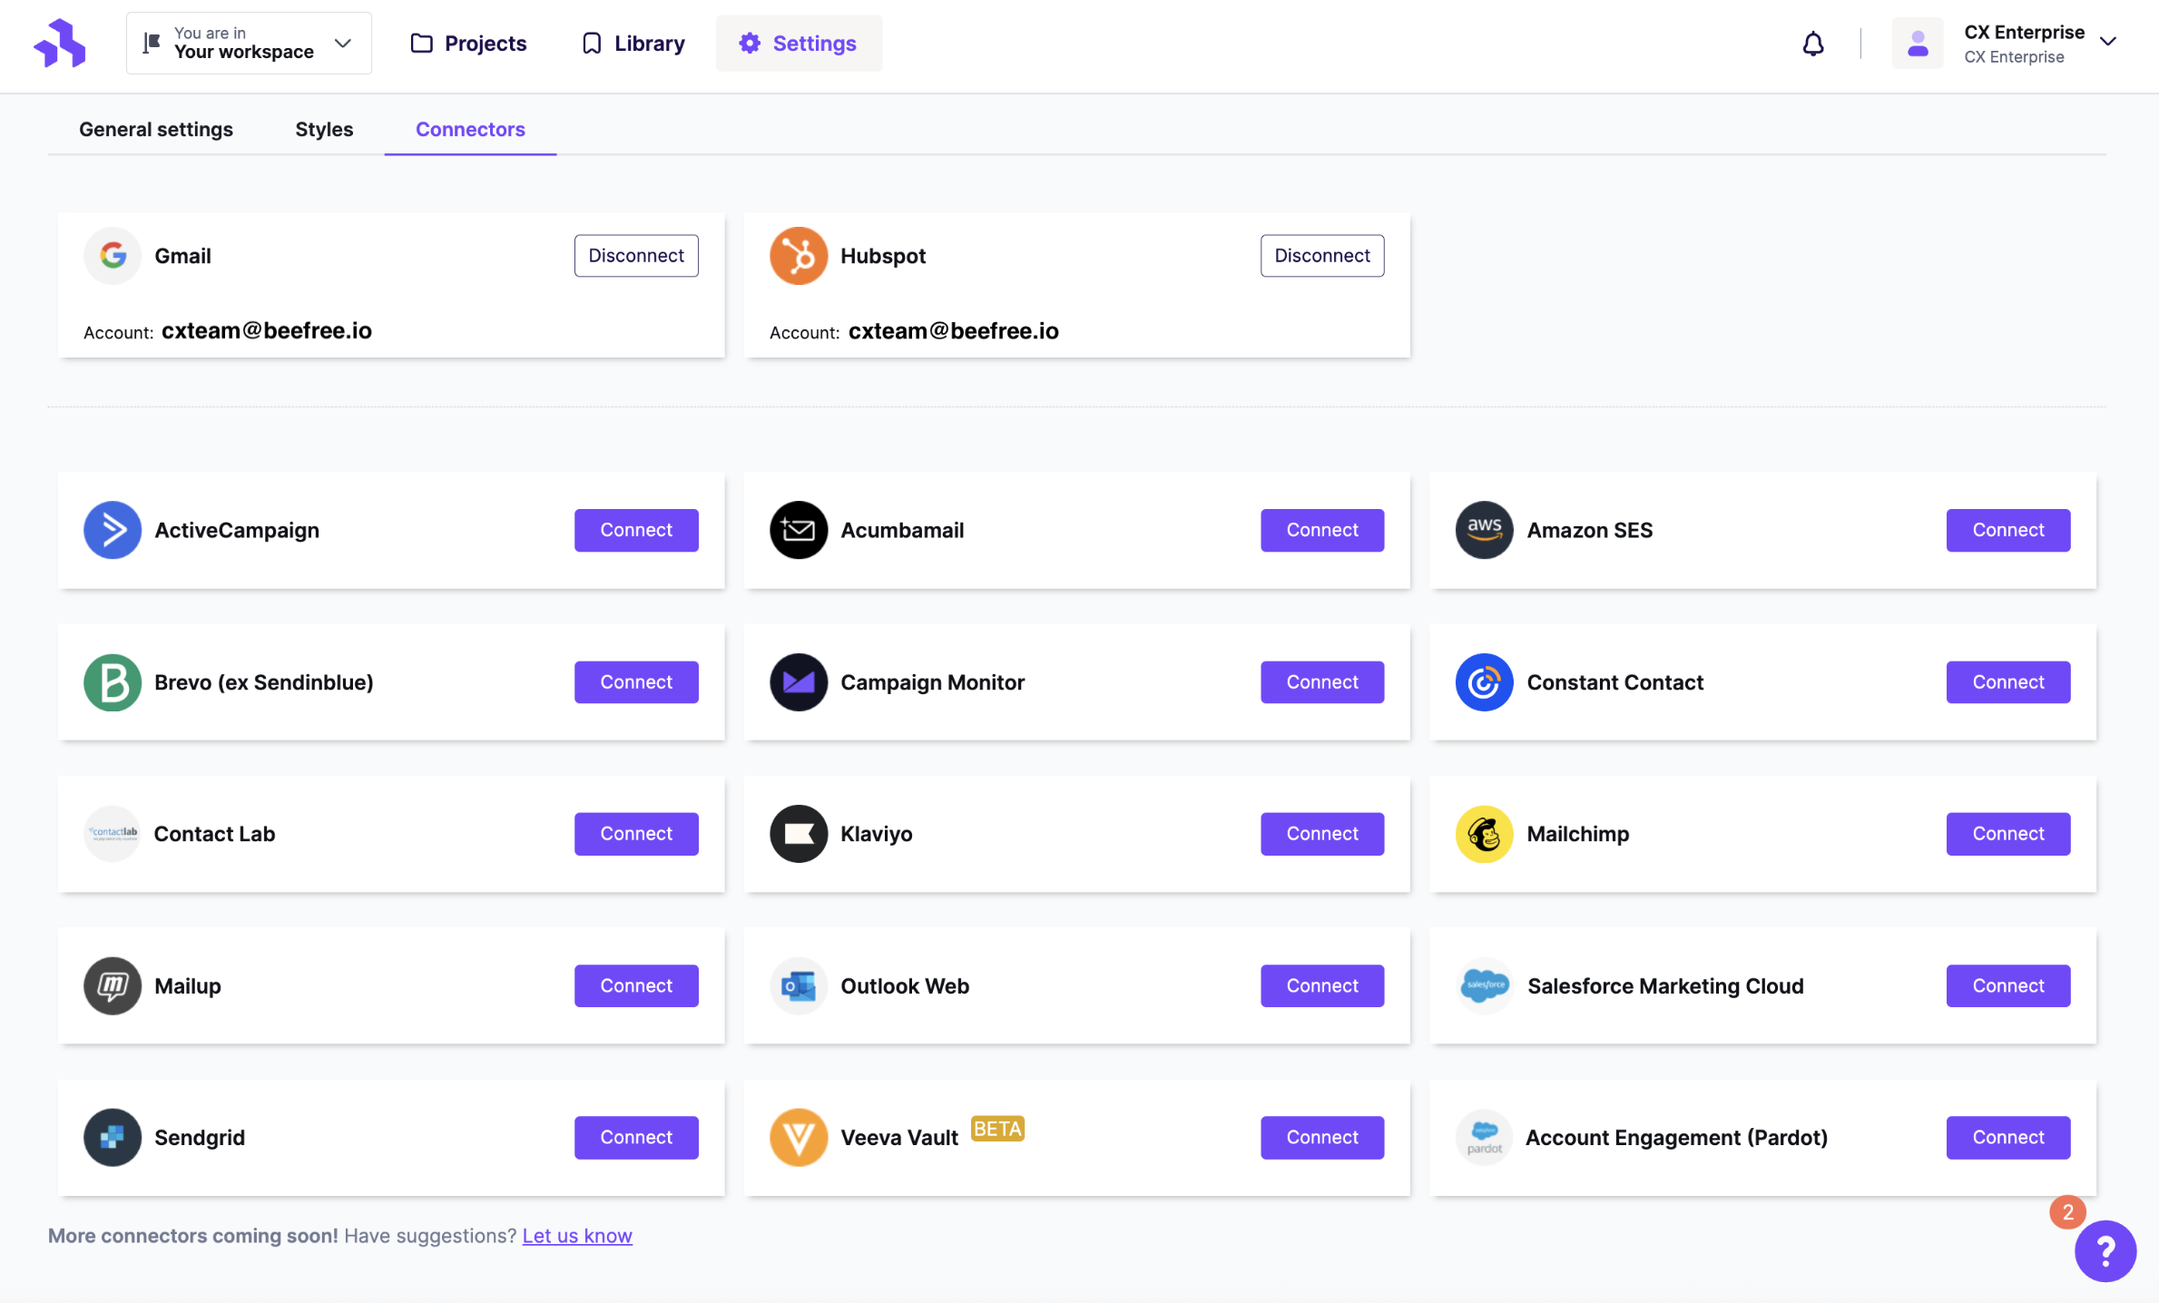Connect Salesforce Marketing Cloud

[2007, 985]
